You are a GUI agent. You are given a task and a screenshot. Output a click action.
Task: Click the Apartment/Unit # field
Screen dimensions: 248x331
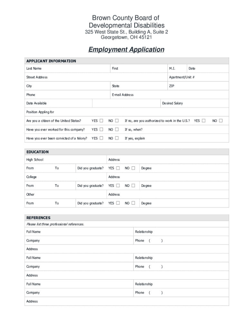[x=209, y=77]
